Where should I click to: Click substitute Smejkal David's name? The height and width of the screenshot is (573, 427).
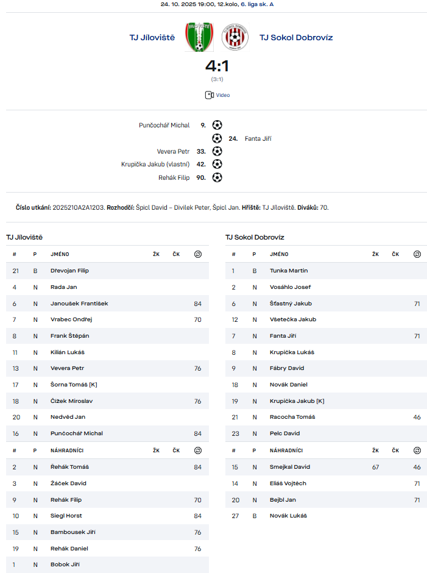[290, 467]
